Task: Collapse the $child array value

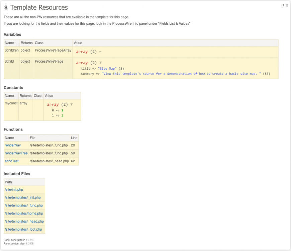Action: [100, 63]
